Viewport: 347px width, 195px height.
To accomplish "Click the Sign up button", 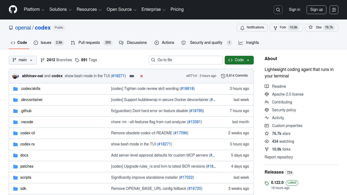I will coord(316,9).
